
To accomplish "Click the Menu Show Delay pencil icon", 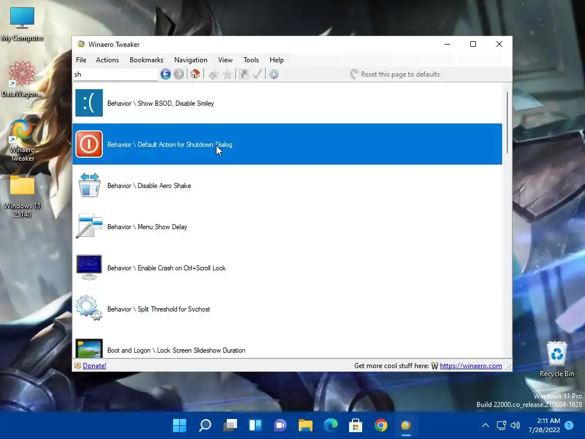I will click(x=89, y=226).
